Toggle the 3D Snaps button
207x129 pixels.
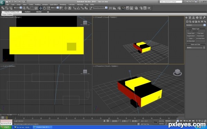pyautogui.click(x=75, y=8)
